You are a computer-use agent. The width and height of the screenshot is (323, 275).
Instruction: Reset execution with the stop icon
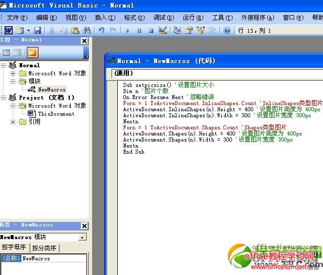[151, 31]
